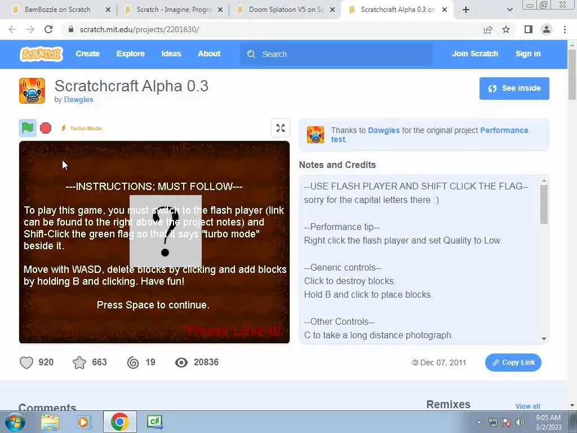Click the Chrome taskbar icon

pos(119,422)
